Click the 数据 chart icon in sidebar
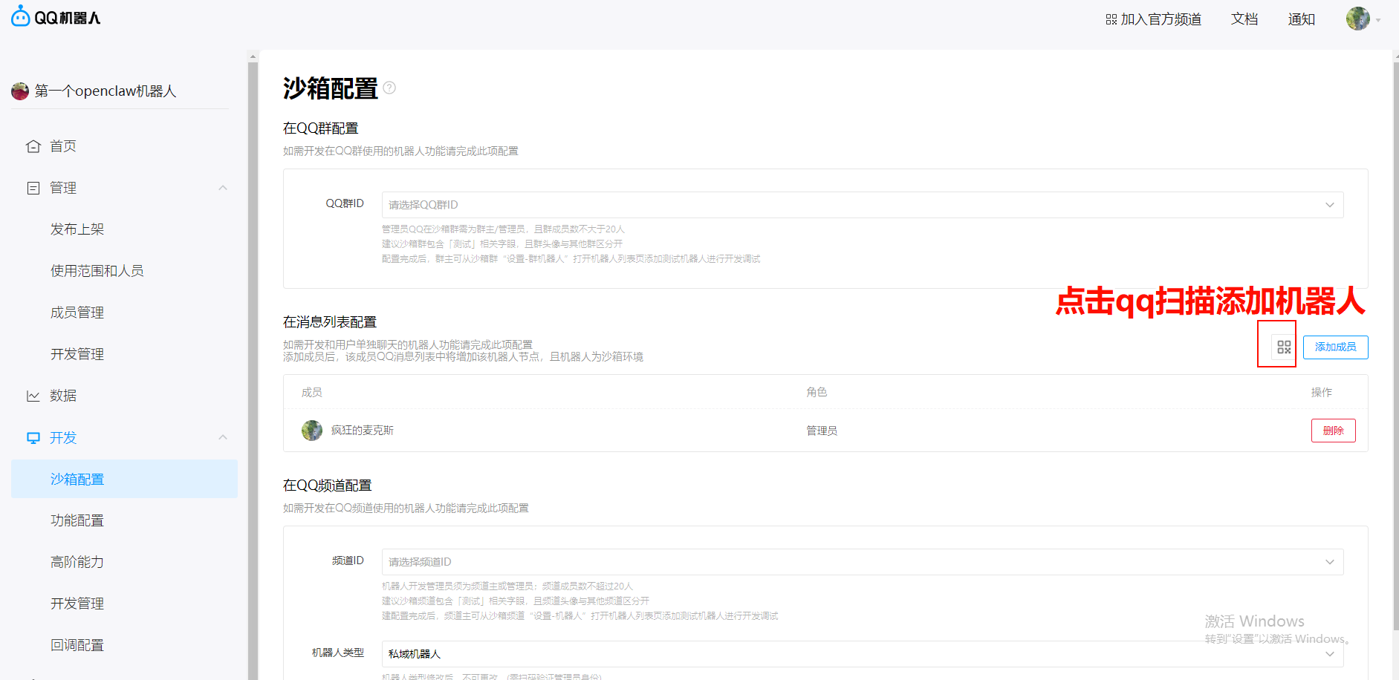Viewport: 1399px width, 680px height. click(x=33, y=395)
